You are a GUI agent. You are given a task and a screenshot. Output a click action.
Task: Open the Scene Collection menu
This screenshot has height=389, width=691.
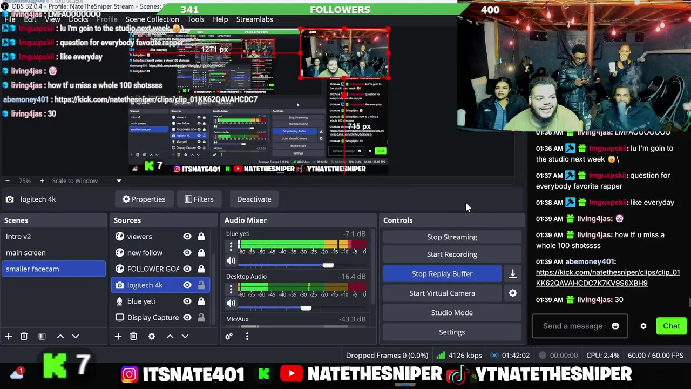pyautogui.click(x=152, y=19)
